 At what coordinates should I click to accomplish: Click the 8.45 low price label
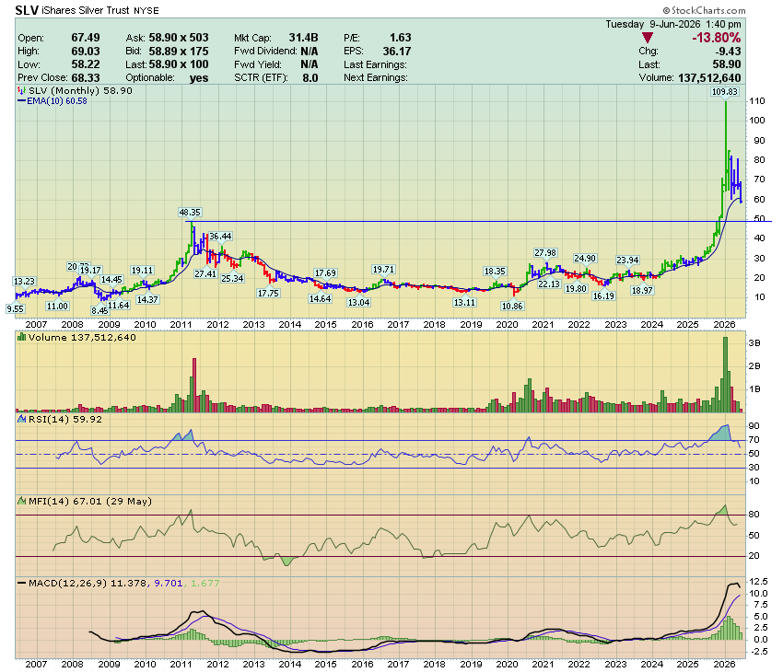(99, 311)
